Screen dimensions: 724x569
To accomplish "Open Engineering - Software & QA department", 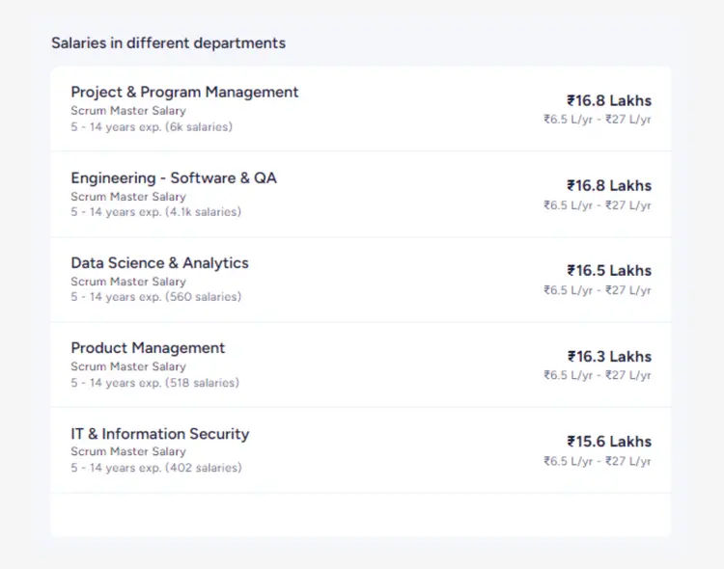I will (x=174, y=178).
